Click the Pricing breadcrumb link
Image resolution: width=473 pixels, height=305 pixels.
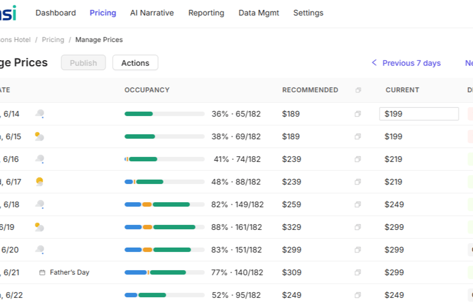coord(53,40)
